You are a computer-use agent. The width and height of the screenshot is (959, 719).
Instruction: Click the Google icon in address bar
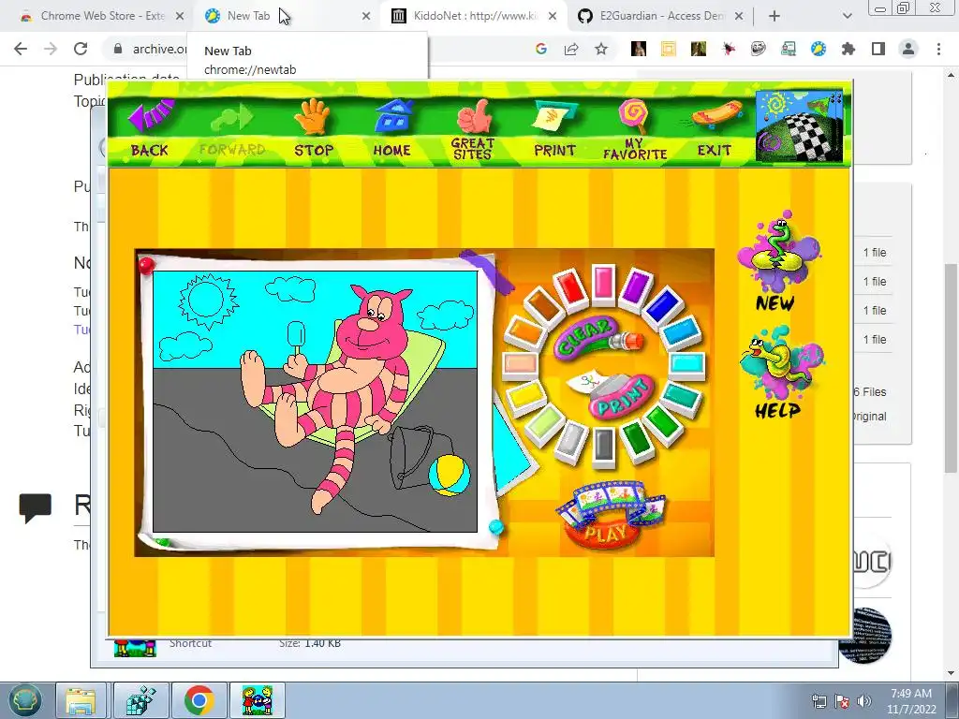pos(540,49)
